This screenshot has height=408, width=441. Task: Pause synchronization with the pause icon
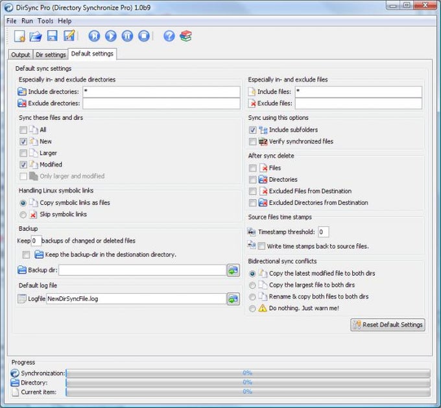[127, 36]
